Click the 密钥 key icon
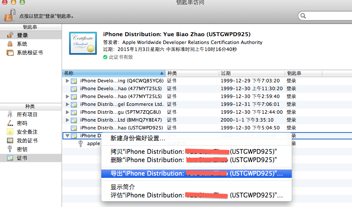 point(10,149)
